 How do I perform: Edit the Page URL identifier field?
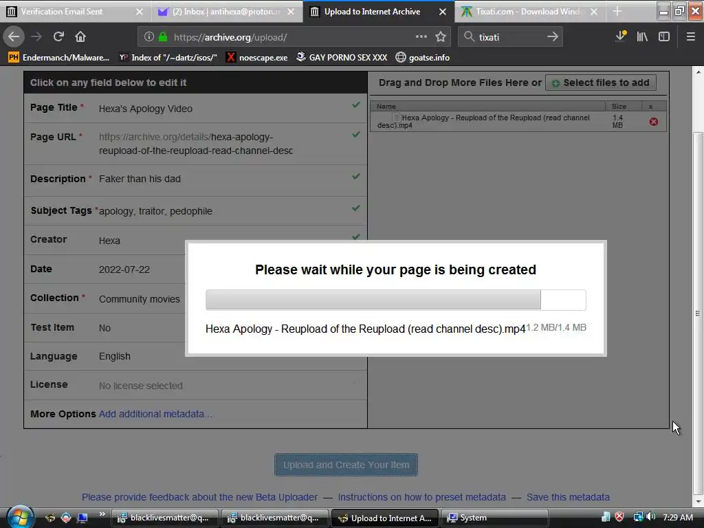point(196,144)
